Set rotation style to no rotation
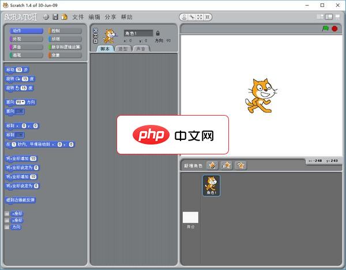The image size is (346, 270). point(95,41)
